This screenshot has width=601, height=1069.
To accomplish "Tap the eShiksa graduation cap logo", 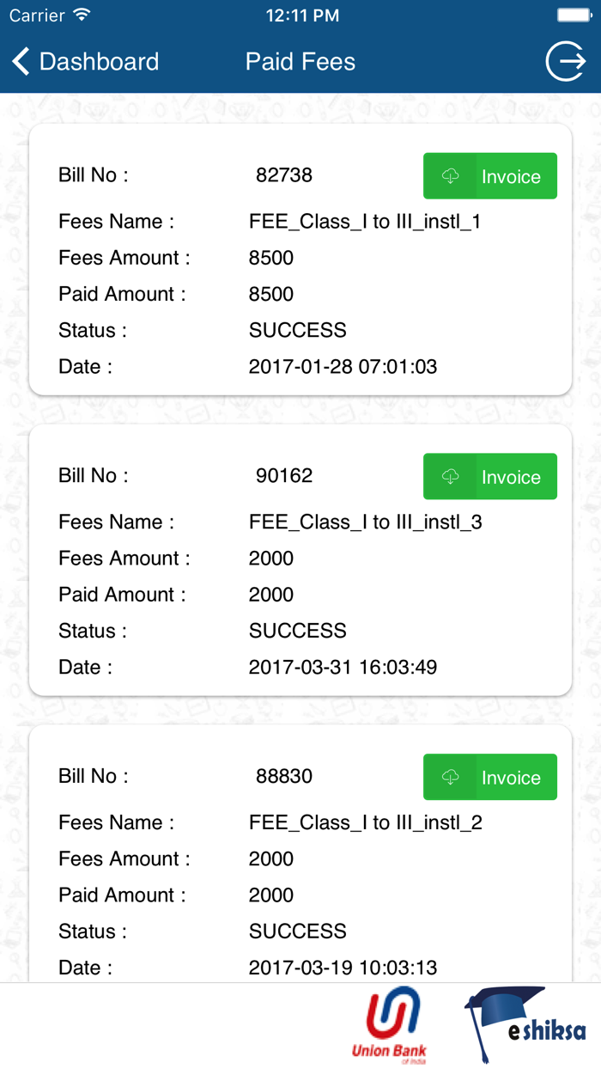I will click(x=525, y=1024).
